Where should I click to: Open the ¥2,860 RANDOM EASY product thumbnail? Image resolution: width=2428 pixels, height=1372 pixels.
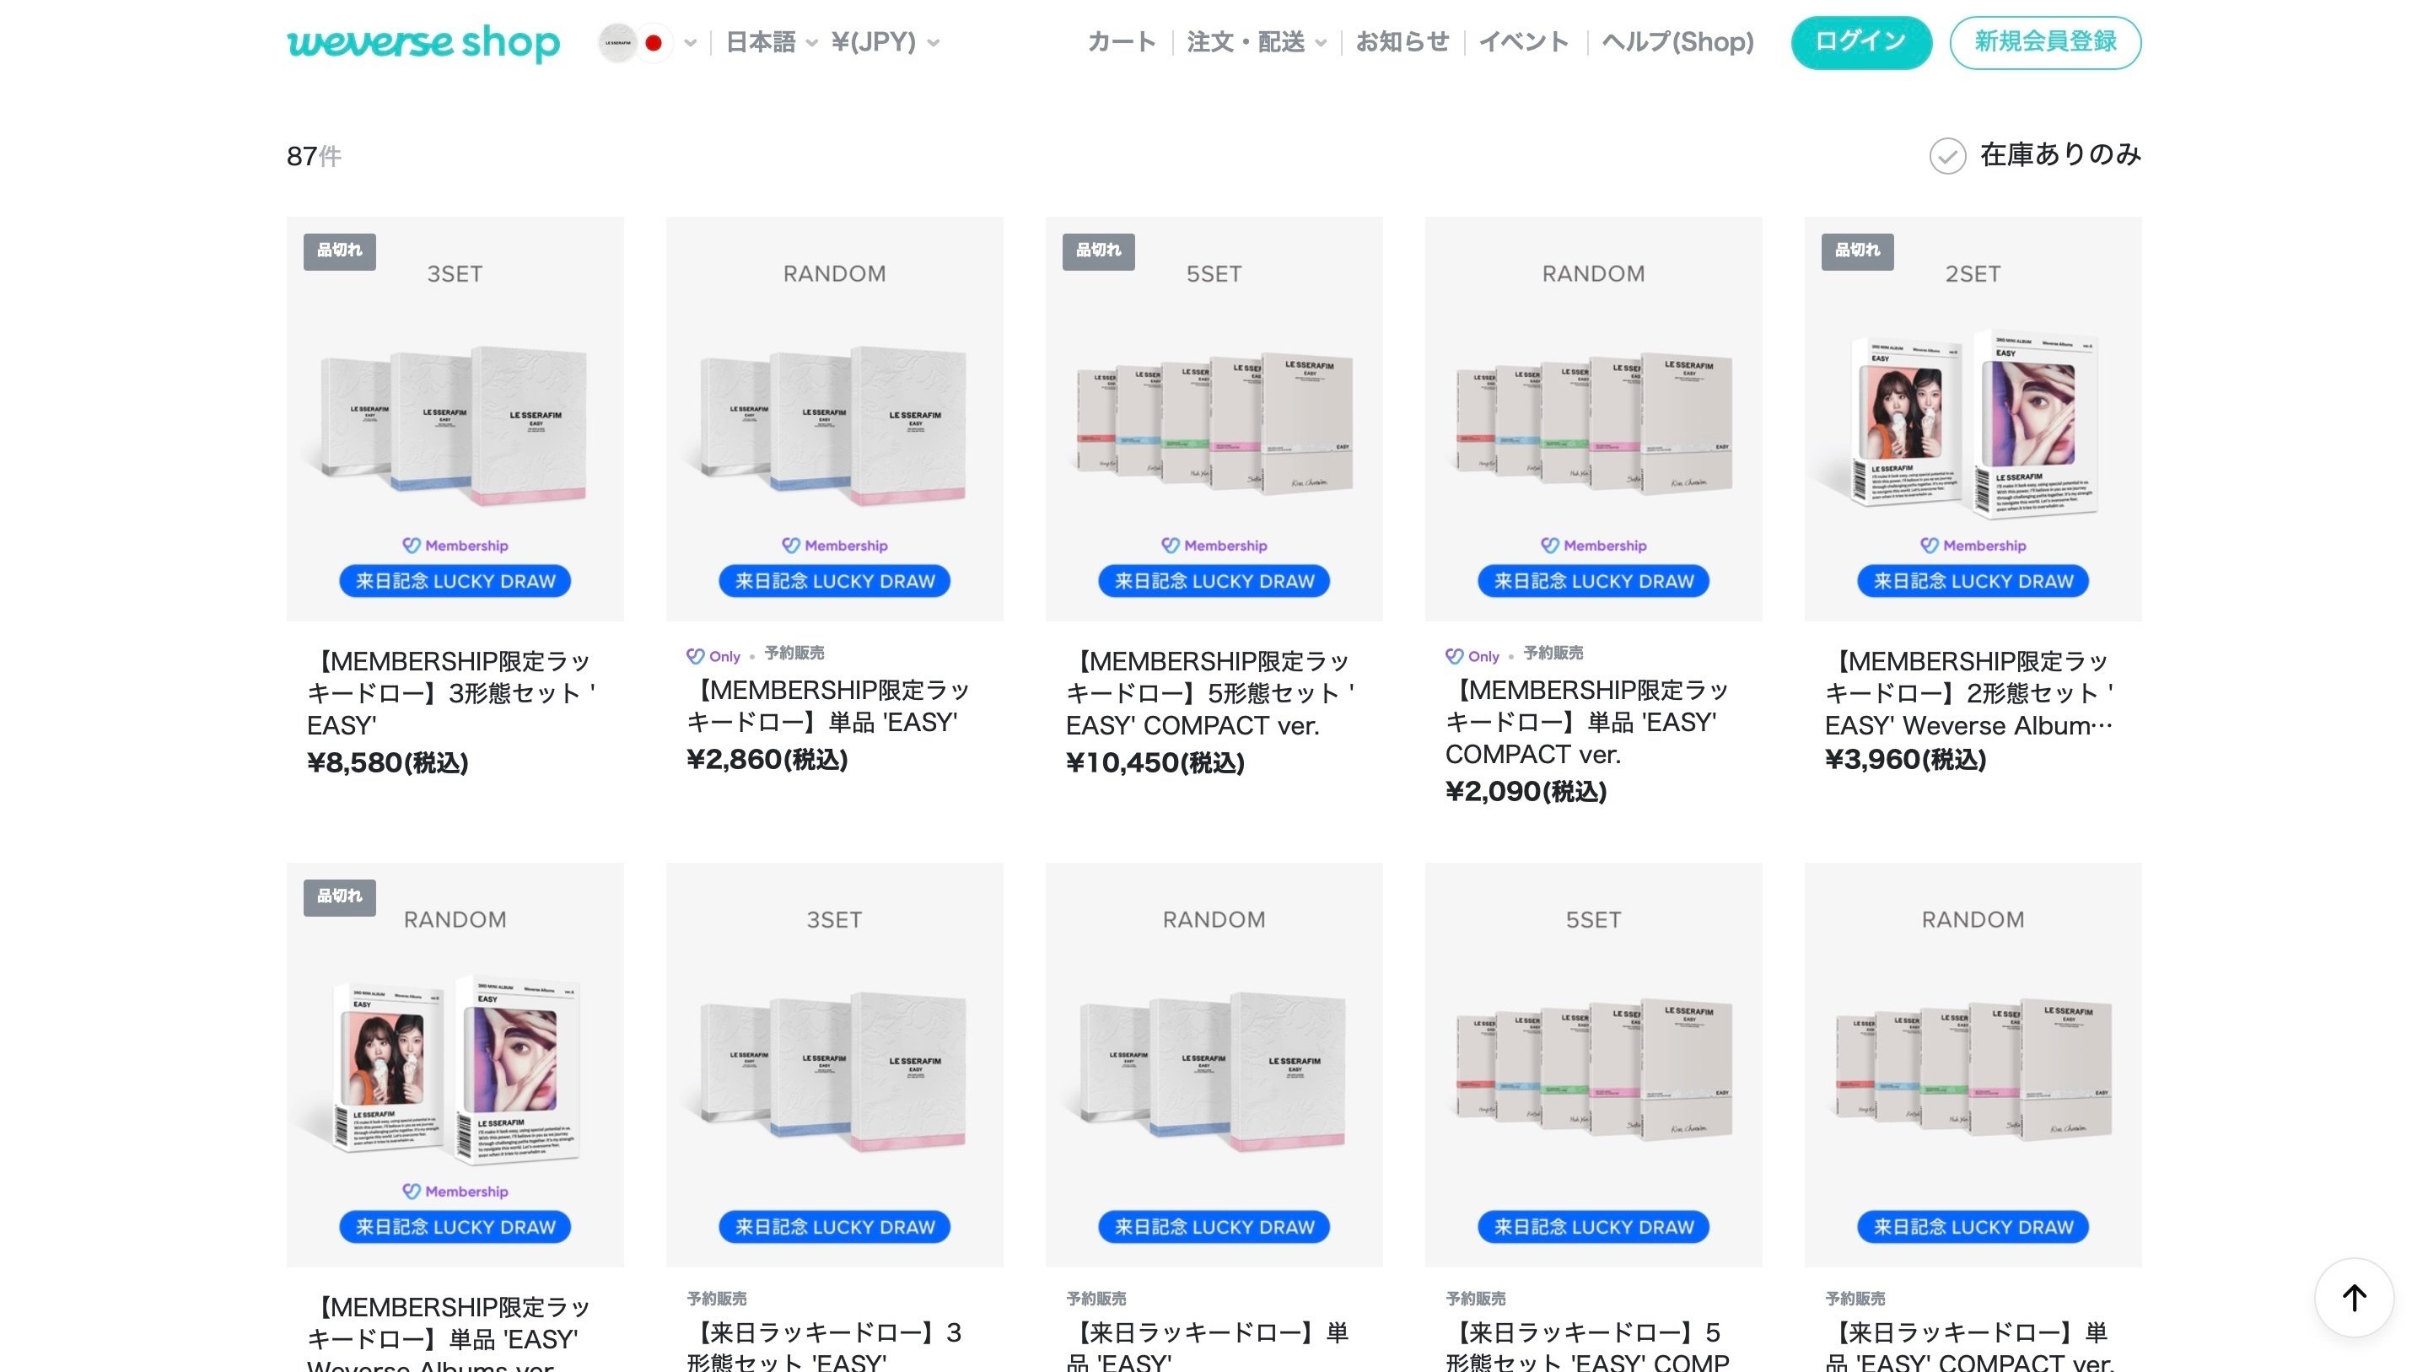pyautogui.click(x=834, y=418)
